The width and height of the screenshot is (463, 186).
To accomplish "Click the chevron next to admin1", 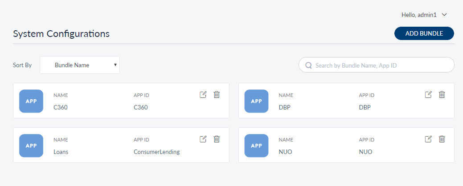I will pyautogui.click(x=444, y=15).
